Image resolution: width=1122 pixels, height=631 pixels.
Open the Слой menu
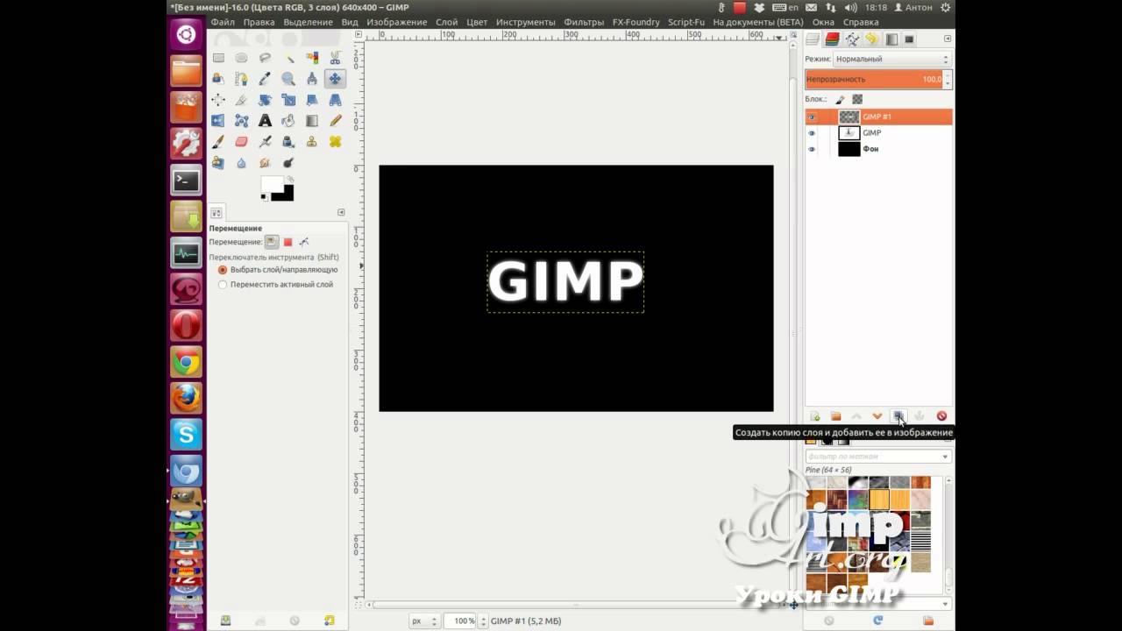(x=446, y=22)
